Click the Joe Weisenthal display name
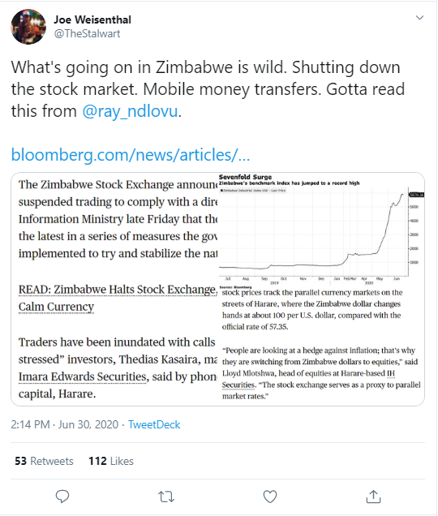Viewport: 438px width, 516px height. click(x=92, y=19)
